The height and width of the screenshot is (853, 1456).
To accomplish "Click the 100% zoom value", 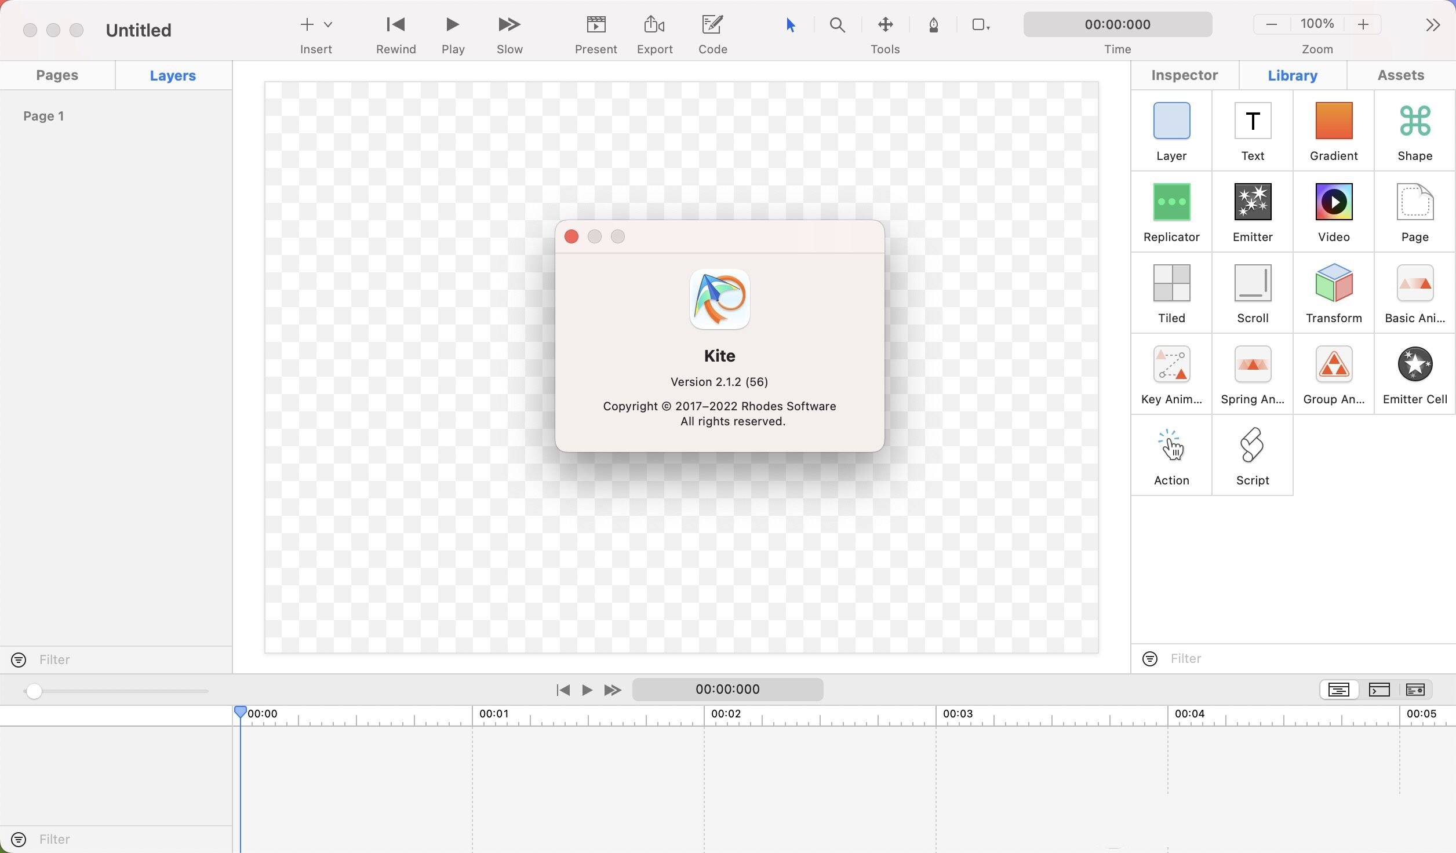I will (x=1317, y=24).
